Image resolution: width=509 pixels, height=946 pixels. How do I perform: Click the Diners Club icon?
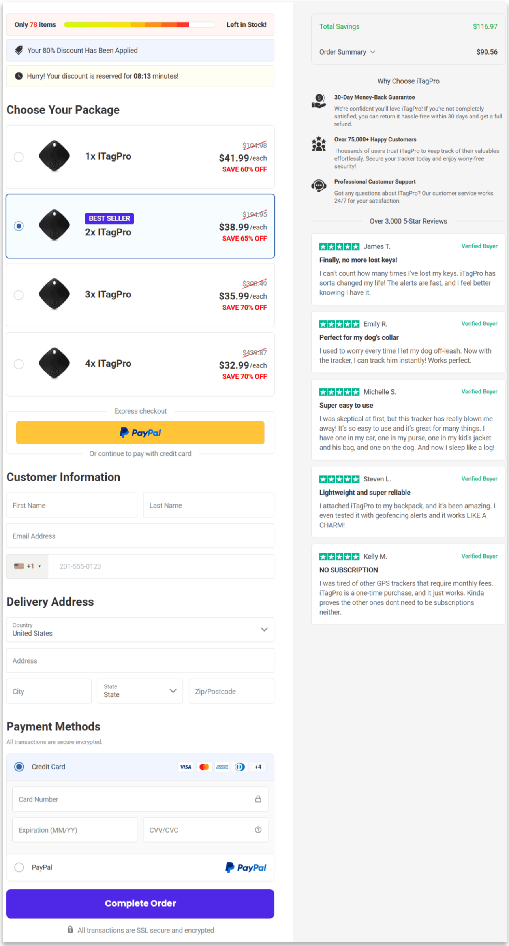tap(240, 767)
